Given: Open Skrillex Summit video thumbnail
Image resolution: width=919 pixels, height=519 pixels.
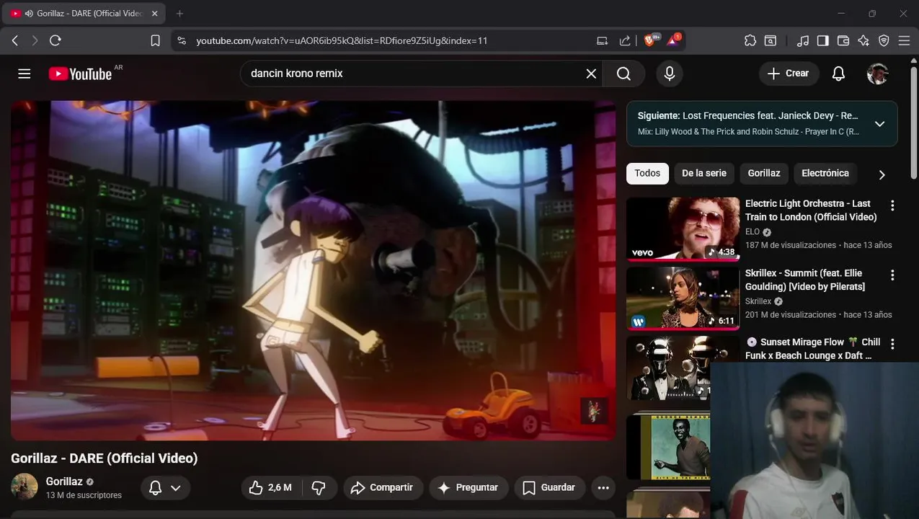Looking at the screenshot, I should pyautogui.click(x=683, y=298).
